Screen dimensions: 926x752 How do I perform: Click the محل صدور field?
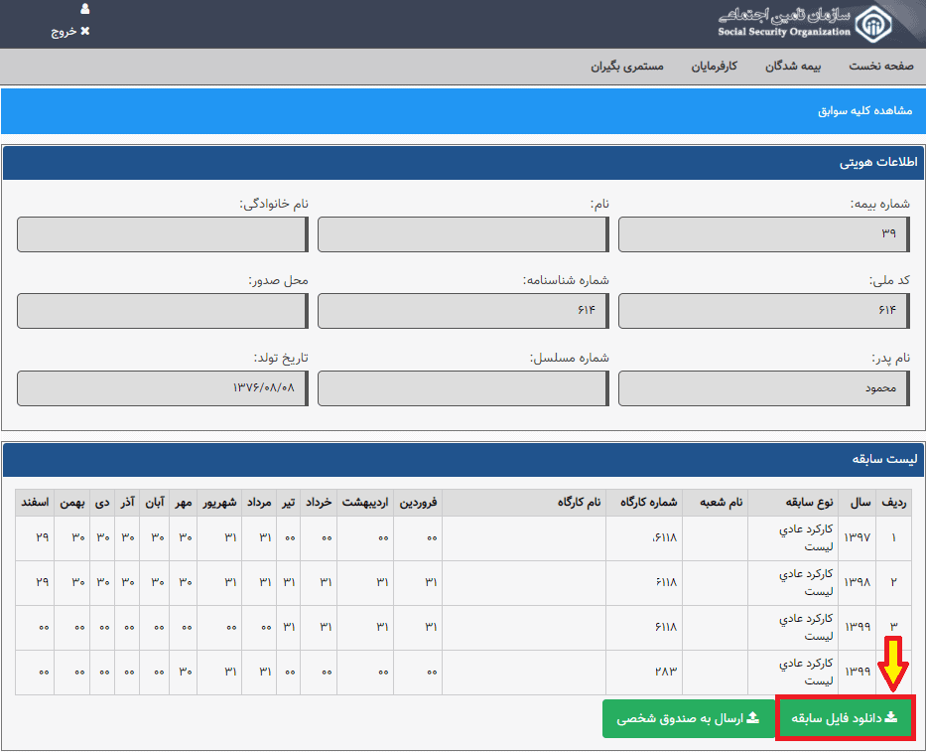163,310
